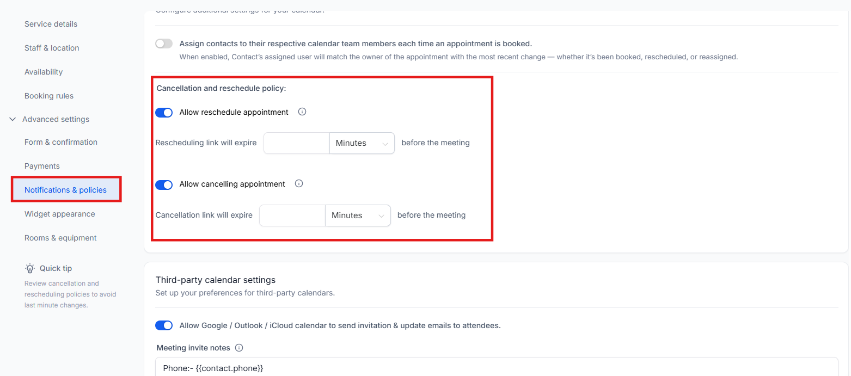Click info icon beside Allow cancelling appointment
This screenshot has height=376, width=851.
coord(299,184)
